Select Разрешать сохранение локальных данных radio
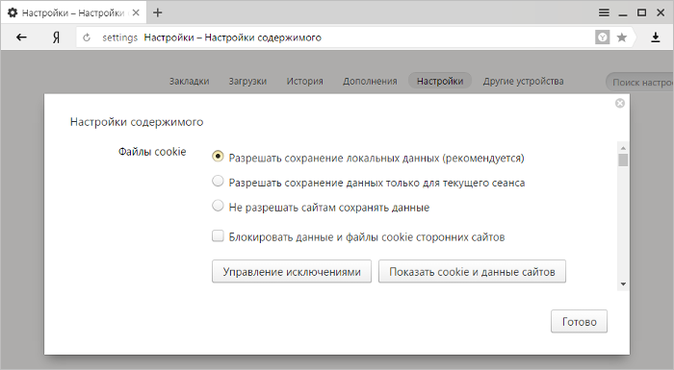This screenshot has width=674, height=370. (218, 157)
